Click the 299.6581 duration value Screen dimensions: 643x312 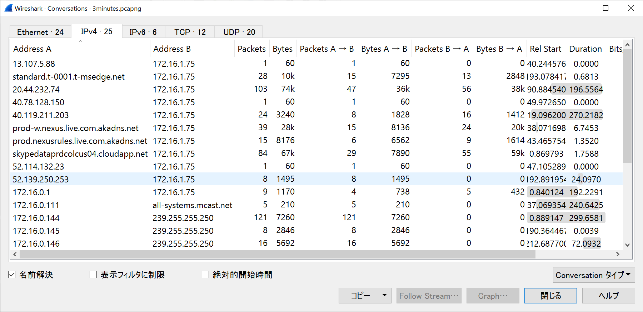(586, 218)
